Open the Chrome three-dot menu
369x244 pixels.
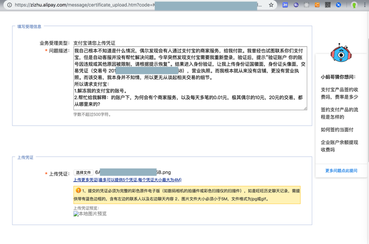click(x=365, y=5)
